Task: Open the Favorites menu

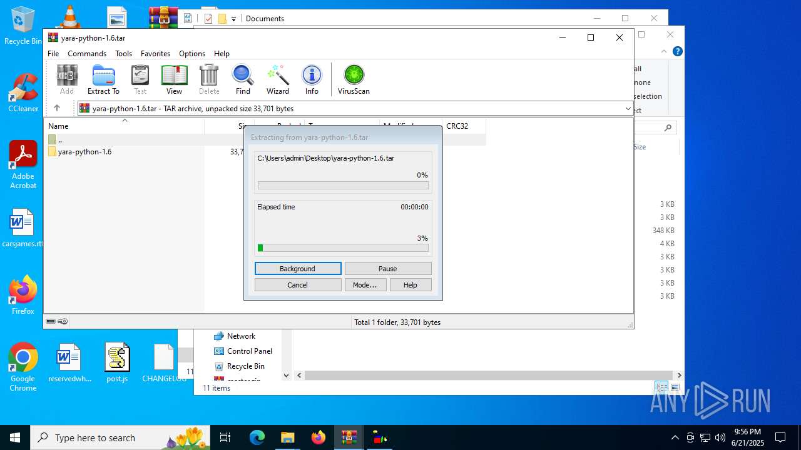Action: 155,54
